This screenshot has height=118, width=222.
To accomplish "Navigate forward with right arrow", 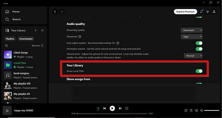I will coord(62,12).
